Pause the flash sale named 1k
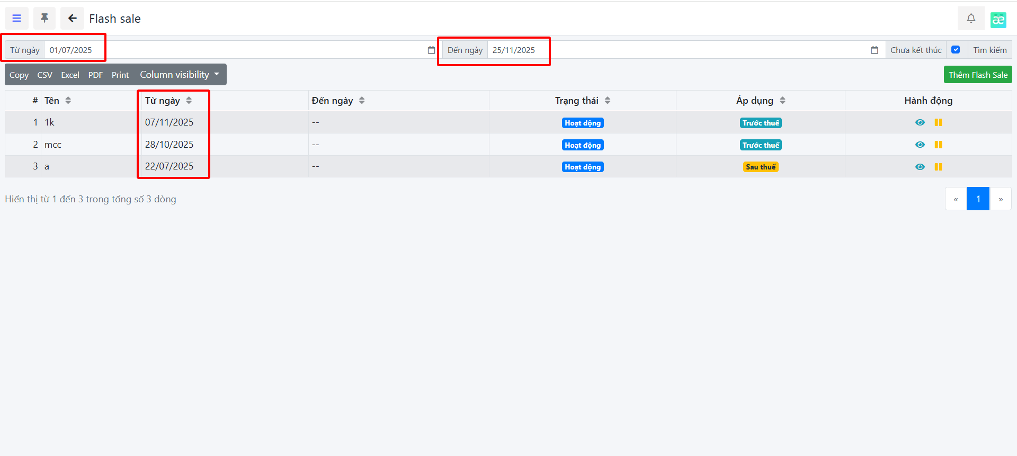The image size is (1017, 456). (x=938, y=122)
